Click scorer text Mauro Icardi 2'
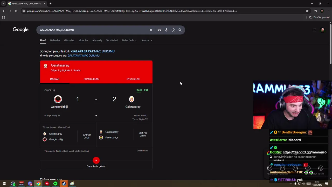This screenshot has height=187, width=332. [x=141, y=116]
